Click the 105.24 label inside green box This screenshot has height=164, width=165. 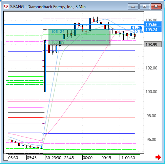point(58,32)
